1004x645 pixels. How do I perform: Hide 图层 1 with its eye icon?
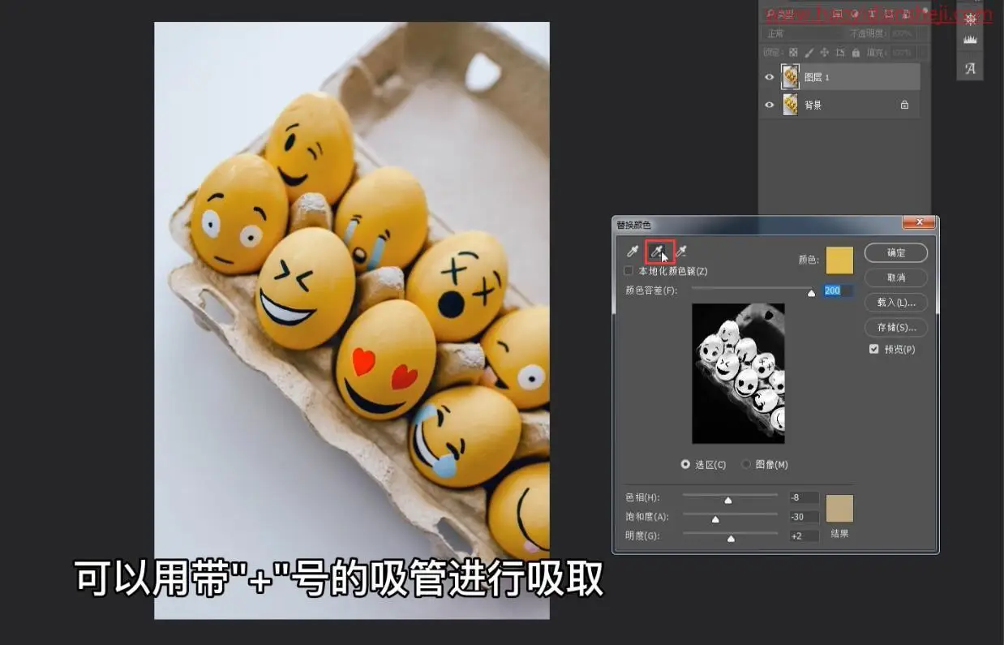pos(770,77)
